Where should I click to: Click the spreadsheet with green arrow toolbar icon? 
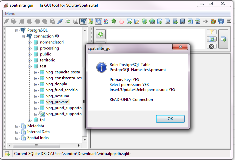pos(190,21)
